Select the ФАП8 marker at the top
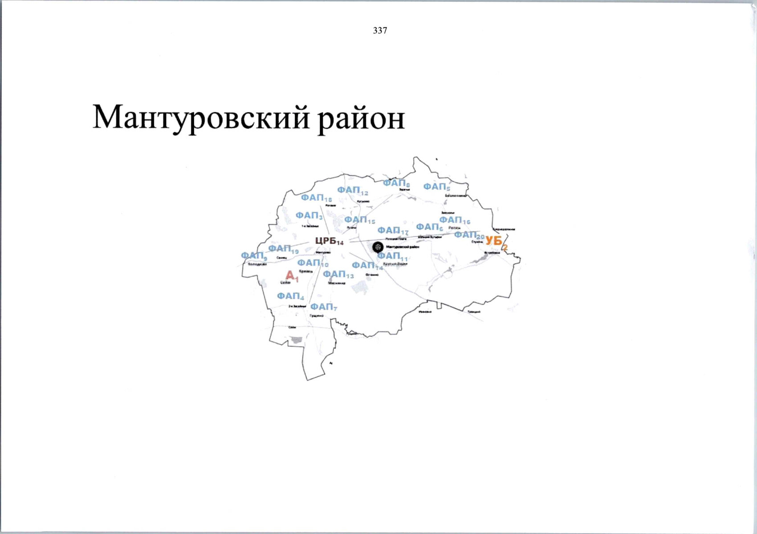Viewport: 757px width, 534px height. point(395,184)
